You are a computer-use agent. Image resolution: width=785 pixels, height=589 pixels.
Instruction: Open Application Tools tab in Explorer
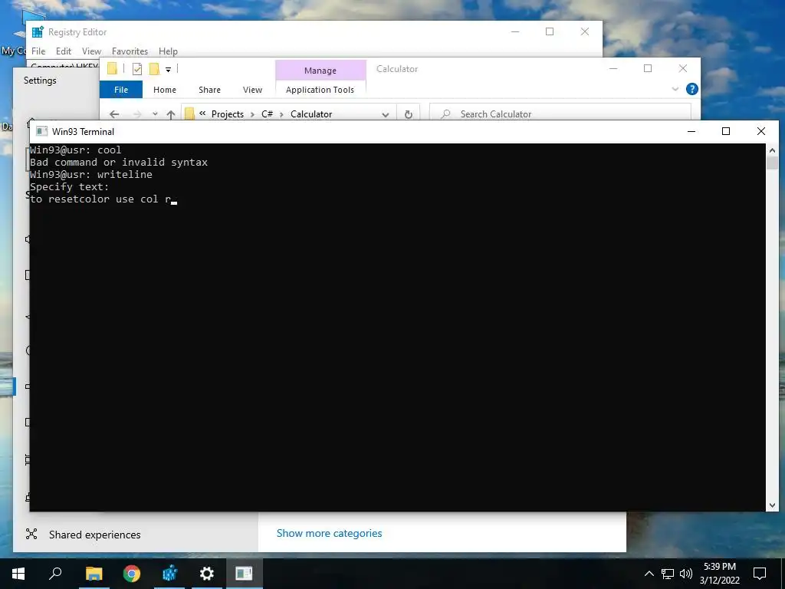click(x=320, y=90)
